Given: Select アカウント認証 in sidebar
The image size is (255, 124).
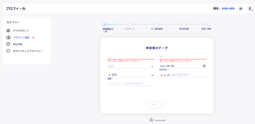Looking at the screenshot, I should [x=21, y=38].
